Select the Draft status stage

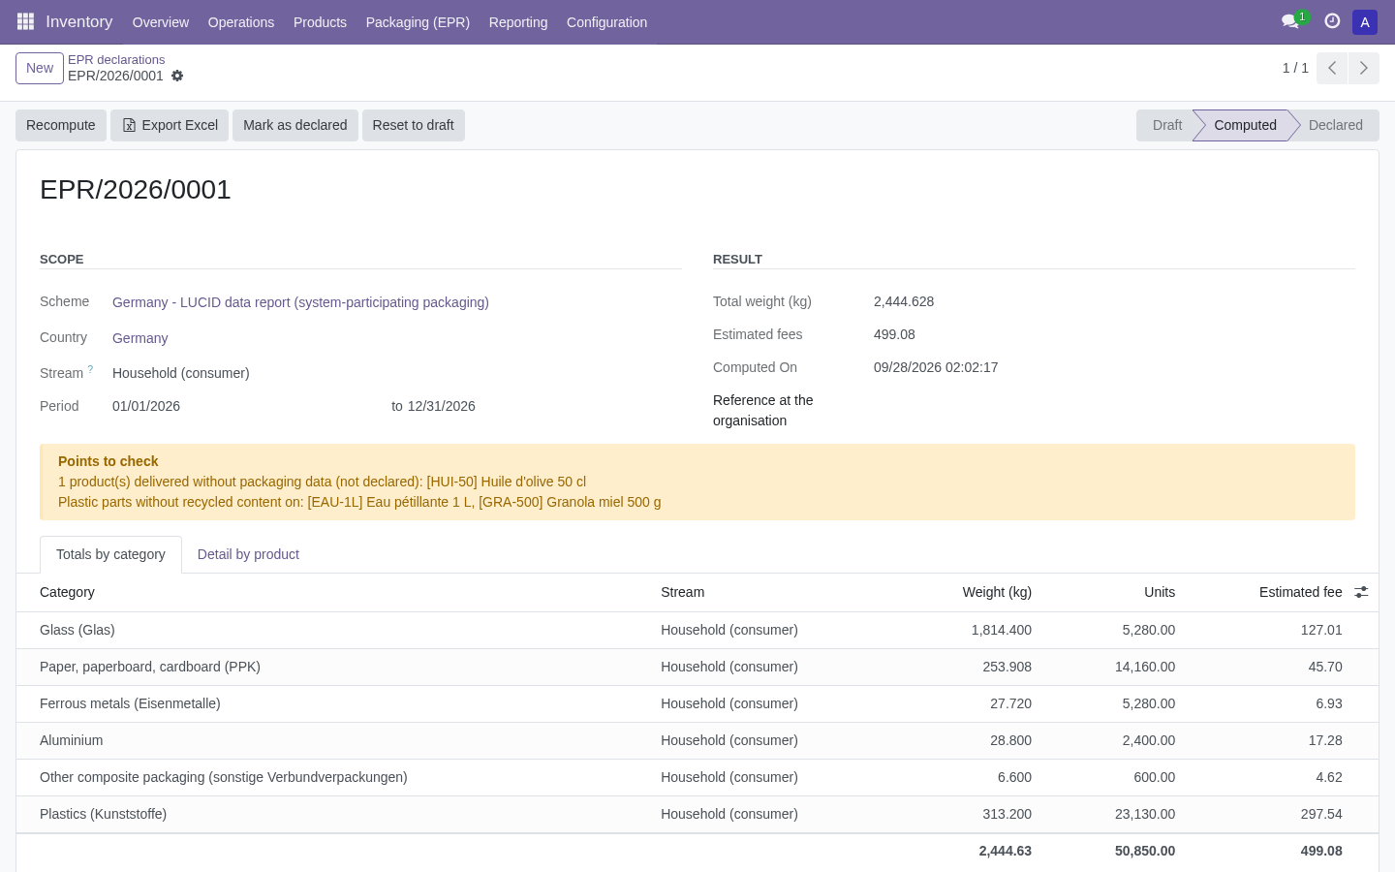click(x=1165, y=125)
